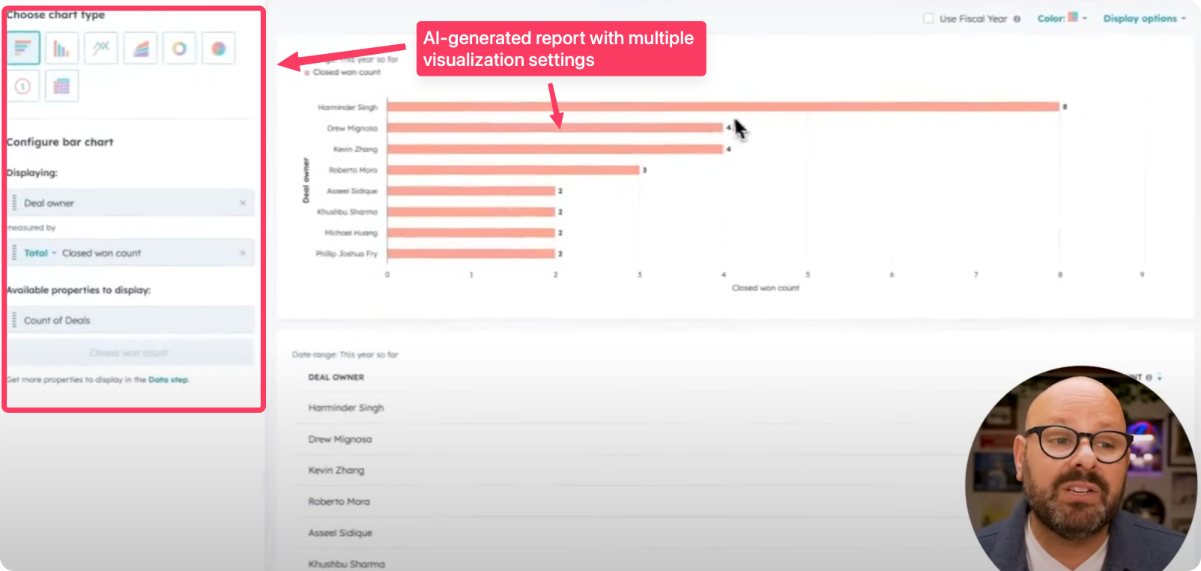Click the Phillip Joshua Fry axis label
1201x571 pixels.
click(x=346, y=254)
